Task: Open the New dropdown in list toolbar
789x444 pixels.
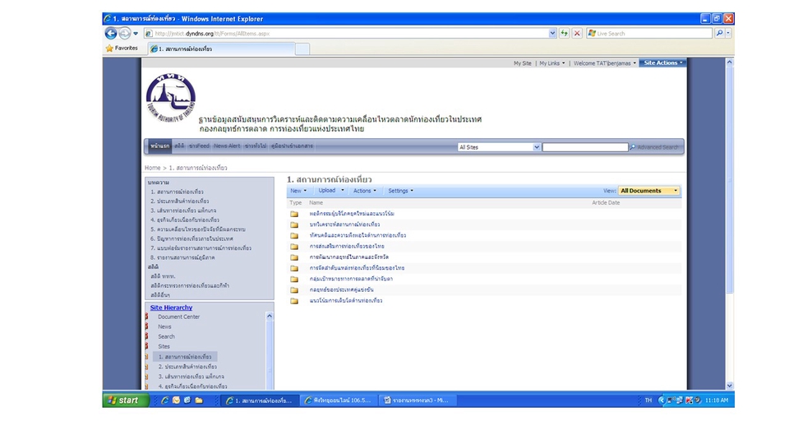Action: click(298, 191)
